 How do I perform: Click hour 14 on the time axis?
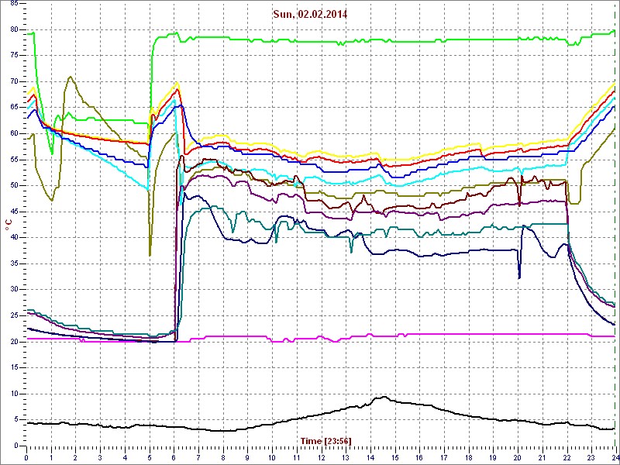[x=370, y=457]
